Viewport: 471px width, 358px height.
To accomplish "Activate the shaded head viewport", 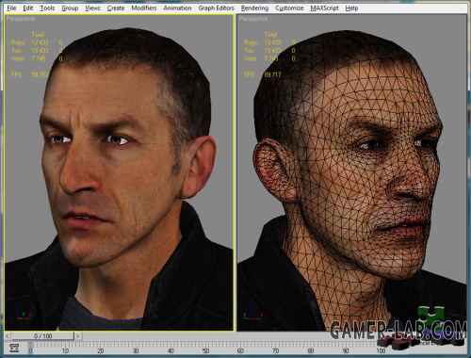I will [120, 172].
